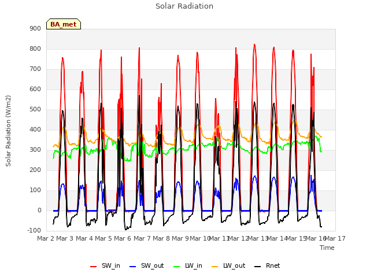The height and width of the screenshot is (277, 370).
Task: Click the blue SW_out legend swatch
Action: coord(133,267)
